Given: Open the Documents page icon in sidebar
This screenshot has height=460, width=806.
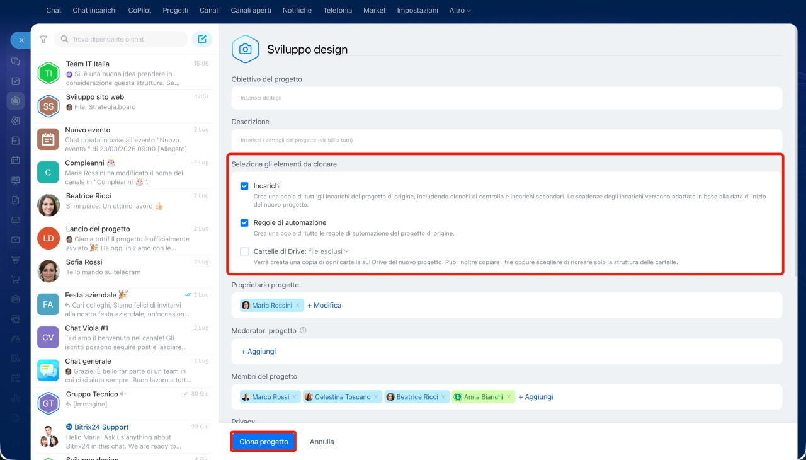Looking at the screenshot, I should point(16,200).
